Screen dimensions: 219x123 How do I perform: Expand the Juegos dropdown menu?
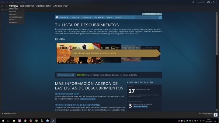[x=75, y=17]
